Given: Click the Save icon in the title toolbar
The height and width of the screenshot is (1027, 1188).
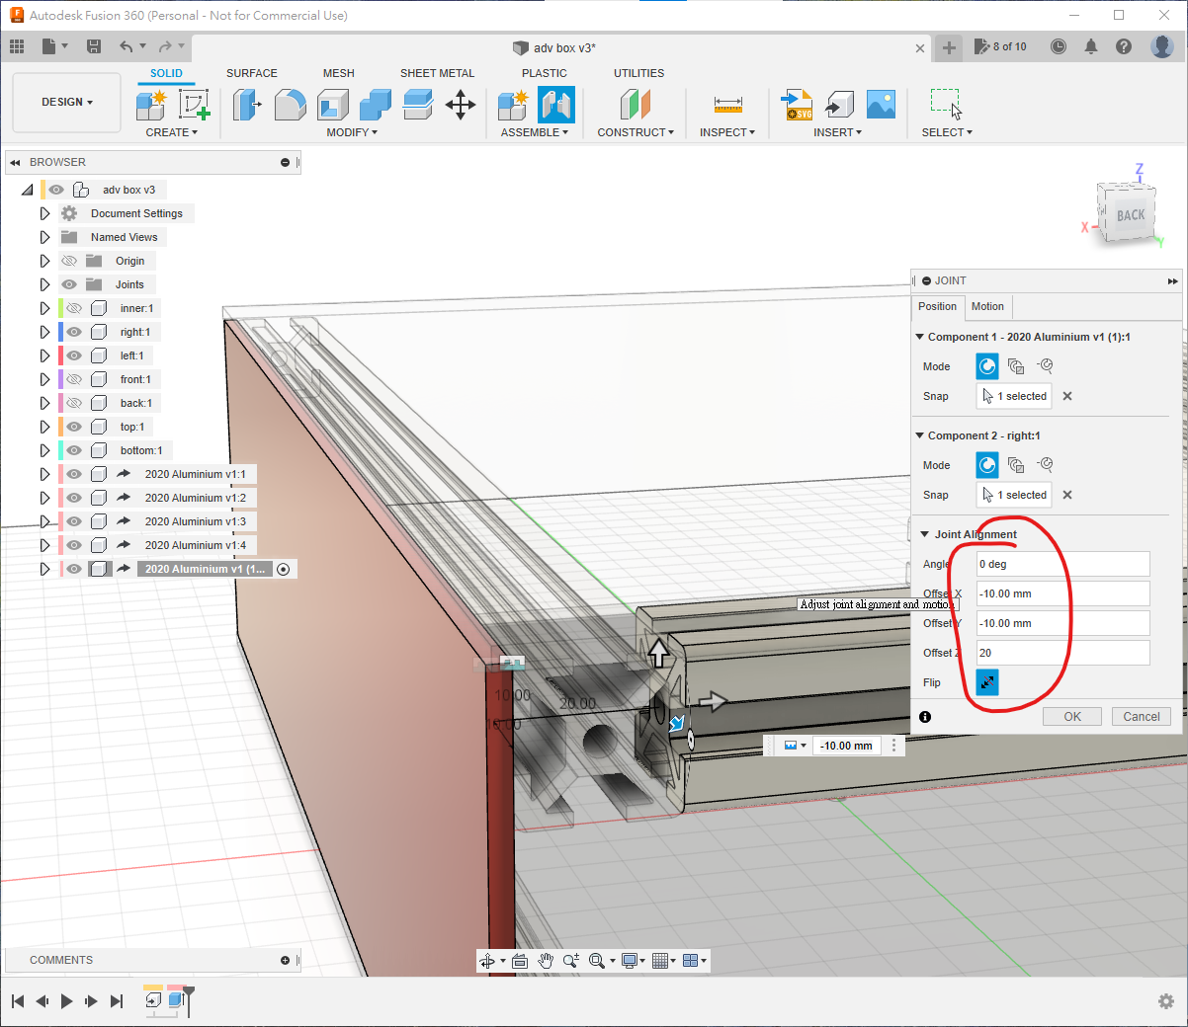Looking at the screenshot, I should 94,46.
